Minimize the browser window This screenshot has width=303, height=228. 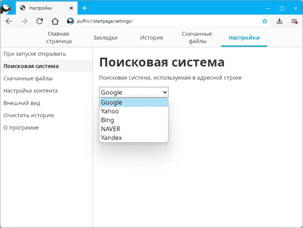268,8
